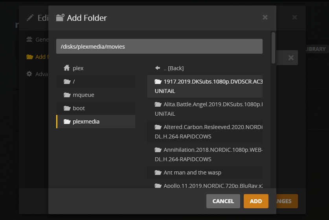Viewport: 329px width, 220px height.
Task: Click the root slash folder icon
Action: [x=67, y=82]
